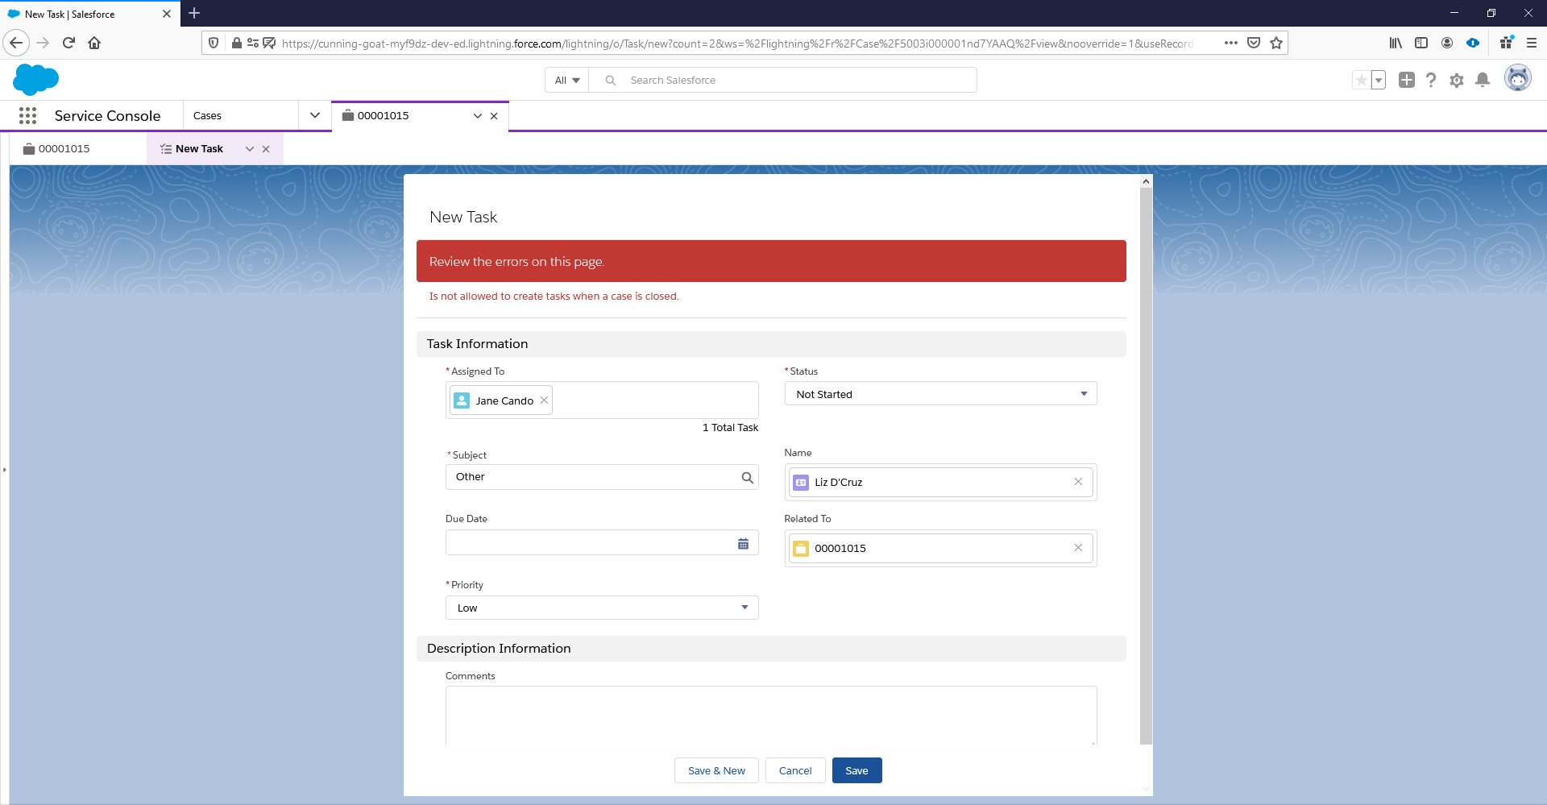This screenshot has height=805, width=1547.
Task: Select the 00001015 workspace tab
Action: click(384, 115)
